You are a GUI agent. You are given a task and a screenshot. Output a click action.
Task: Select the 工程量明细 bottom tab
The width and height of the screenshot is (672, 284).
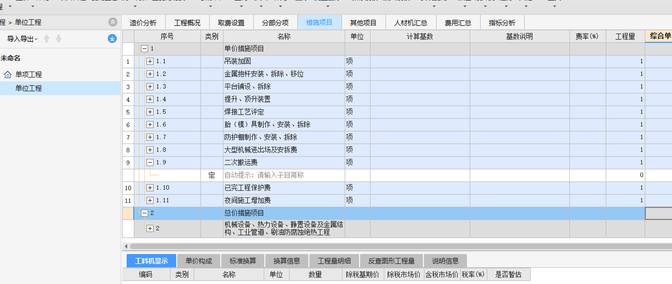(x=334, y=261)
